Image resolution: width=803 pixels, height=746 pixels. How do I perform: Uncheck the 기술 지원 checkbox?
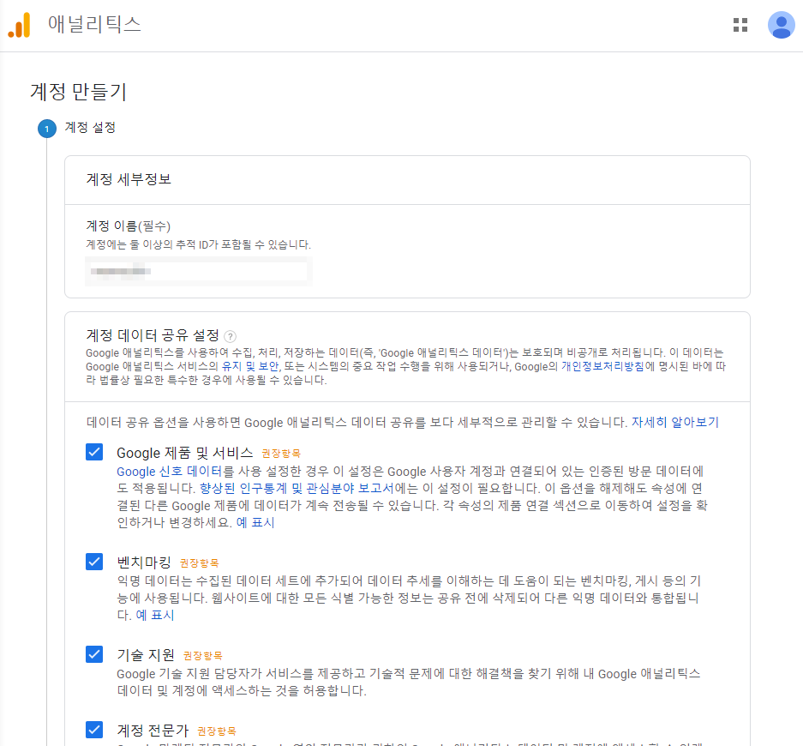coord(94,654)
